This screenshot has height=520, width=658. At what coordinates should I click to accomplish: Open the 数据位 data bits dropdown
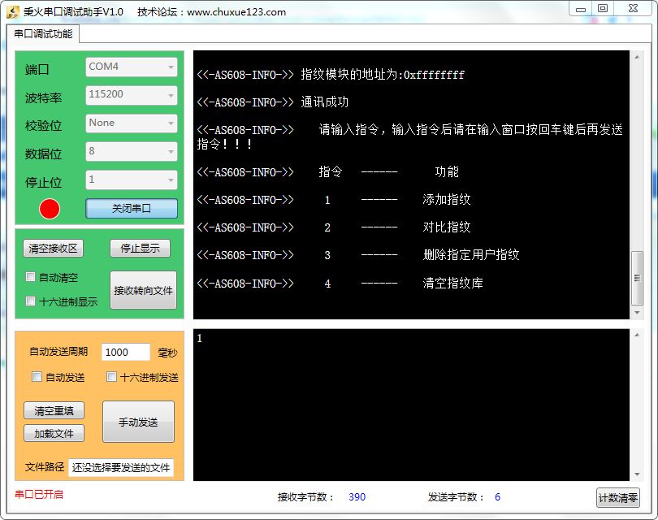[132, 152]
